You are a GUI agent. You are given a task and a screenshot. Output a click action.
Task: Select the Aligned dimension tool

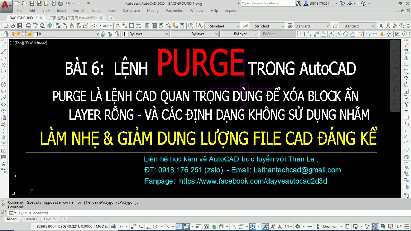309,34
